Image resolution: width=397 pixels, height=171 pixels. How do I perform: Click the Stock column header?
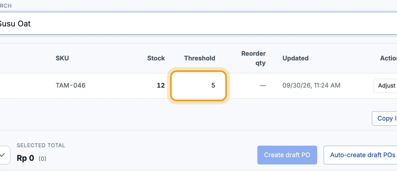point(156,58)
